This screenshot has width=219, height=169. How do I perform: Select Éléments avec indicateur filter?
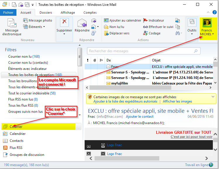coord(28,69)
